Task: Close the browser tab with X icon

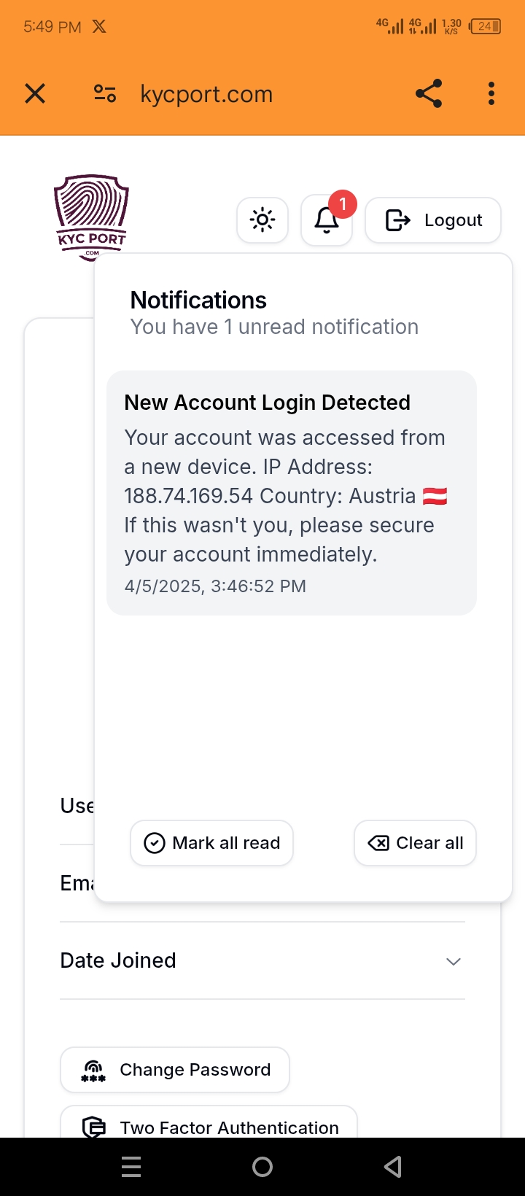Action: point(35,94)
